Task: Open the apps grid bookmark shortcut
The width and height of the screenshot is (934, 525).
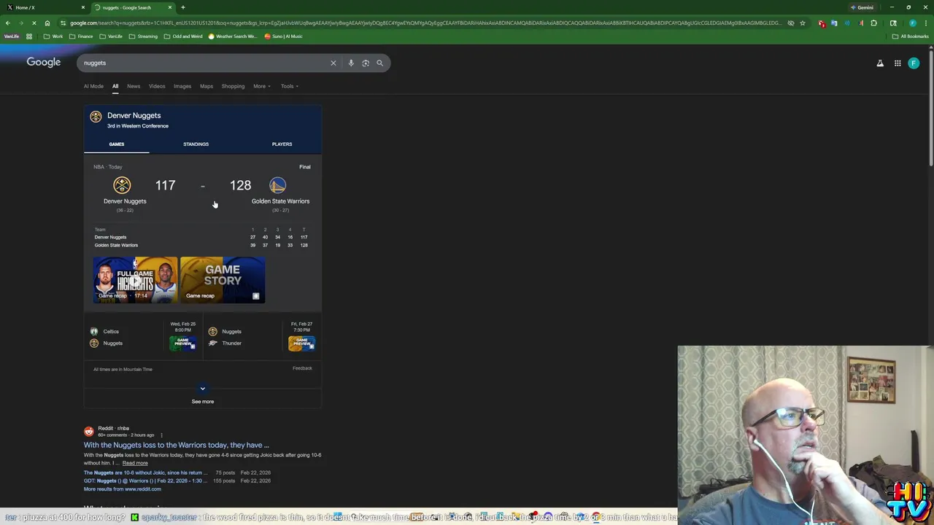Action: [31, 36]
